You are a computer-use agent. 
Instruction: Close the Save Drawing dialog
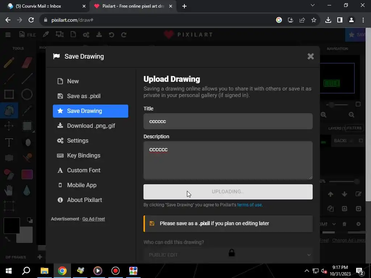point(310,56)
